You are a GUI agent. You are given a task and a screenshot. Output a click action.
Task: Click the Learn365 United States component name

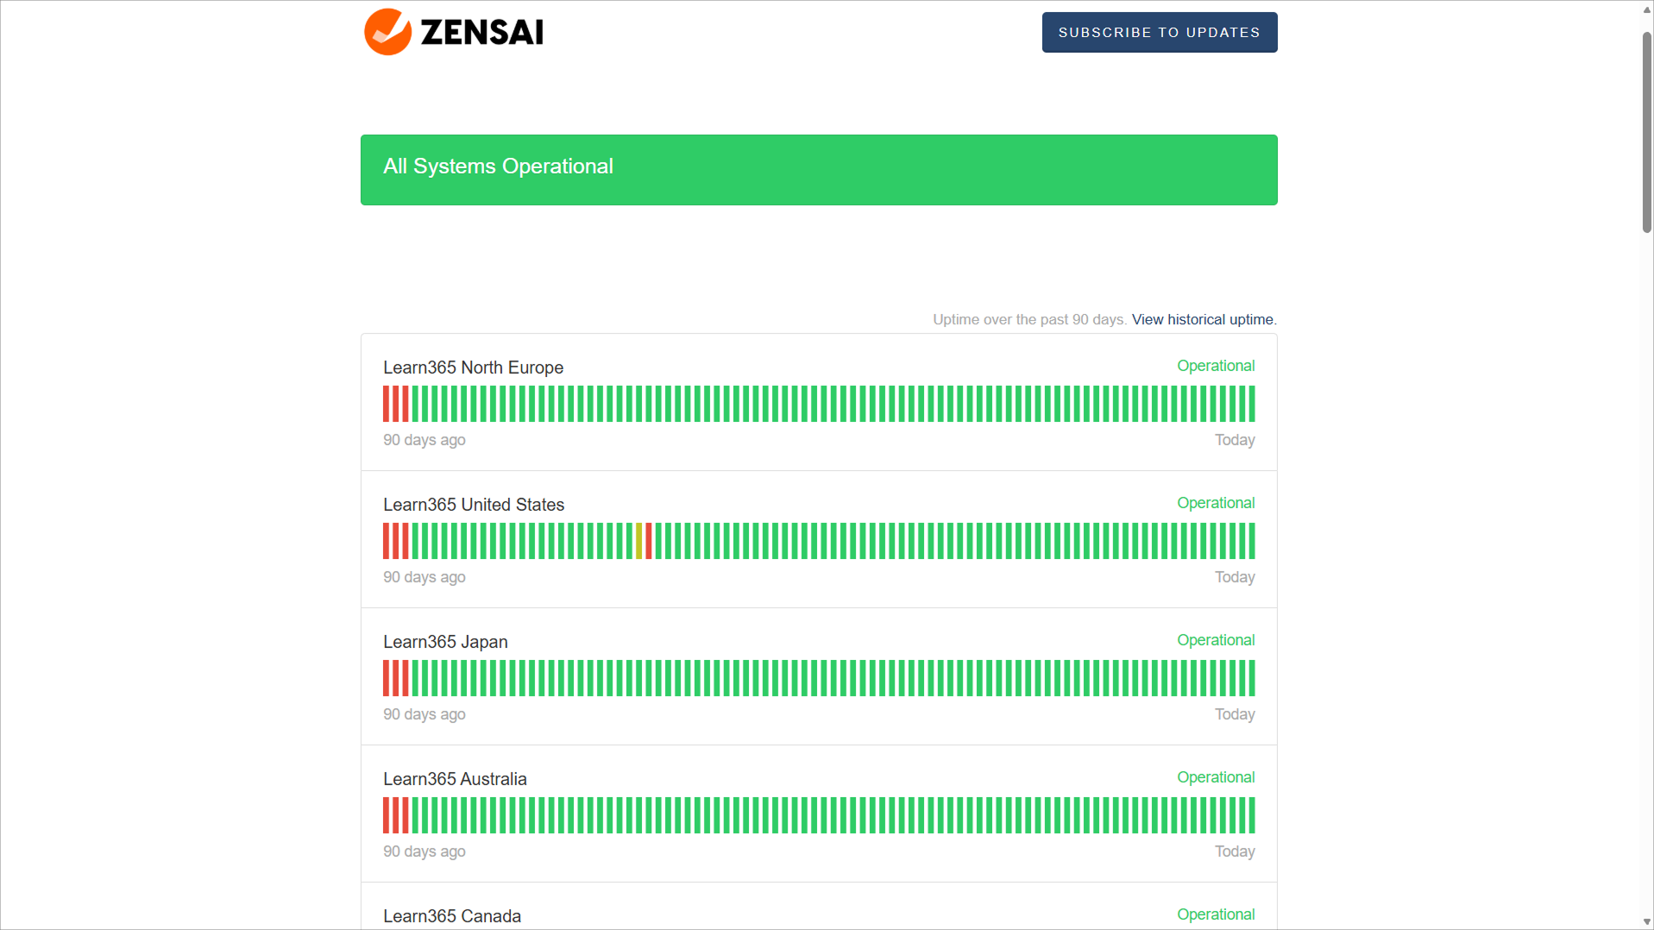point(474,505)
